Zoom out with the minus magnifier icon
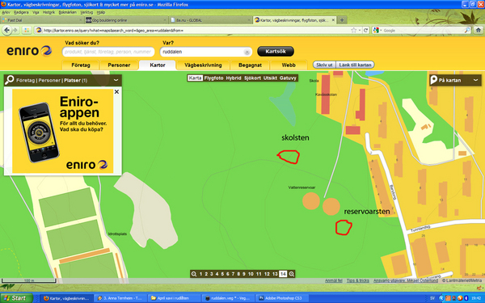This screenshot has width=485, height=303. tap(194, 274)
